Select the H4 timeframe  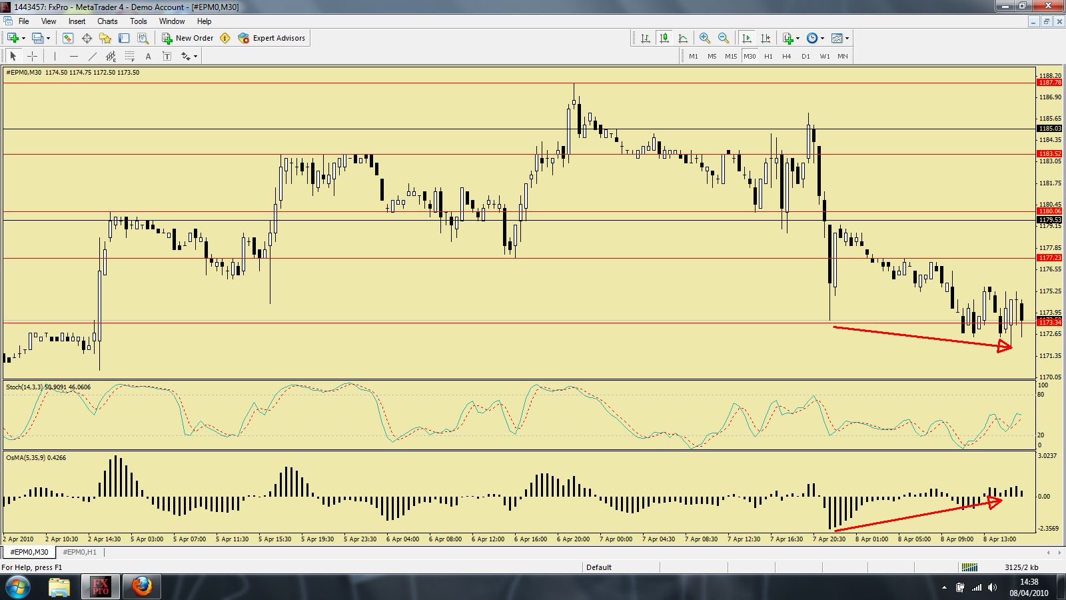click(786, 57)
